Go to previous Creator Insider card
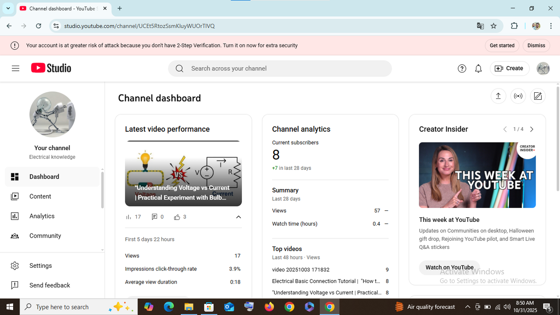560x315 pixels. tap(505, 129)
